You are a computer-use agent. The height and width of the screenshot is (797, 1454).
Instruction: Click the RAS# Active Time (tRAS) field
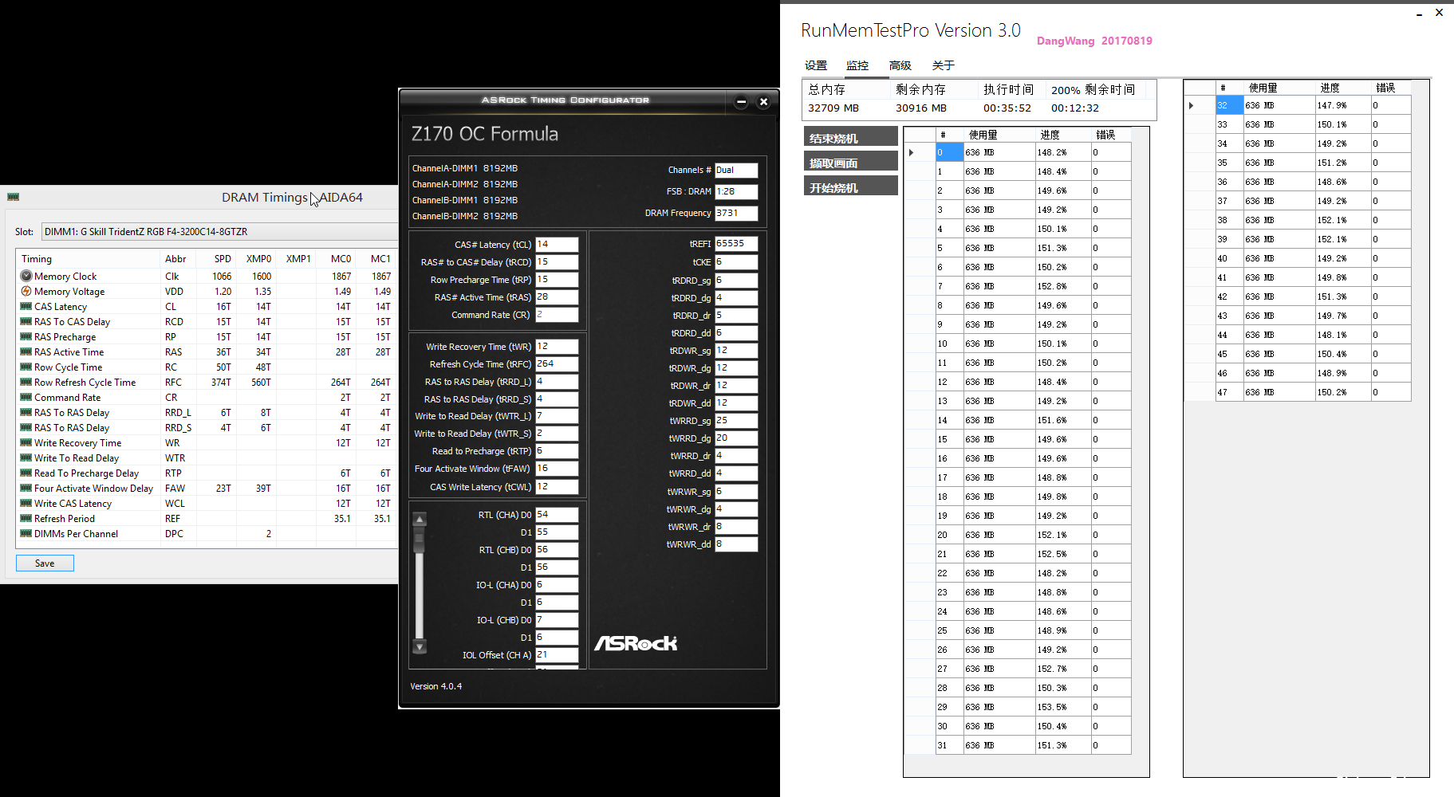557,297
